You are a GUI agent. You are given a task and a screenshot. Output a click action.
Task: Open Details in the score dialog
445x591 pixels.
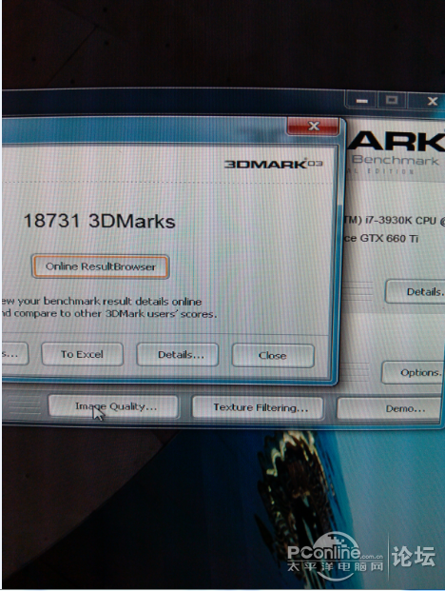[x=177, y=355]
